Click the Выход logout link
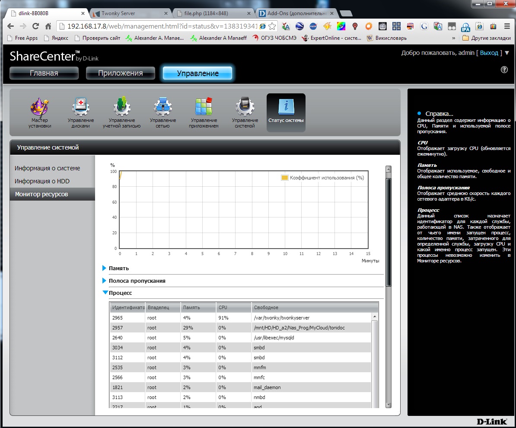 pos(489,53)
